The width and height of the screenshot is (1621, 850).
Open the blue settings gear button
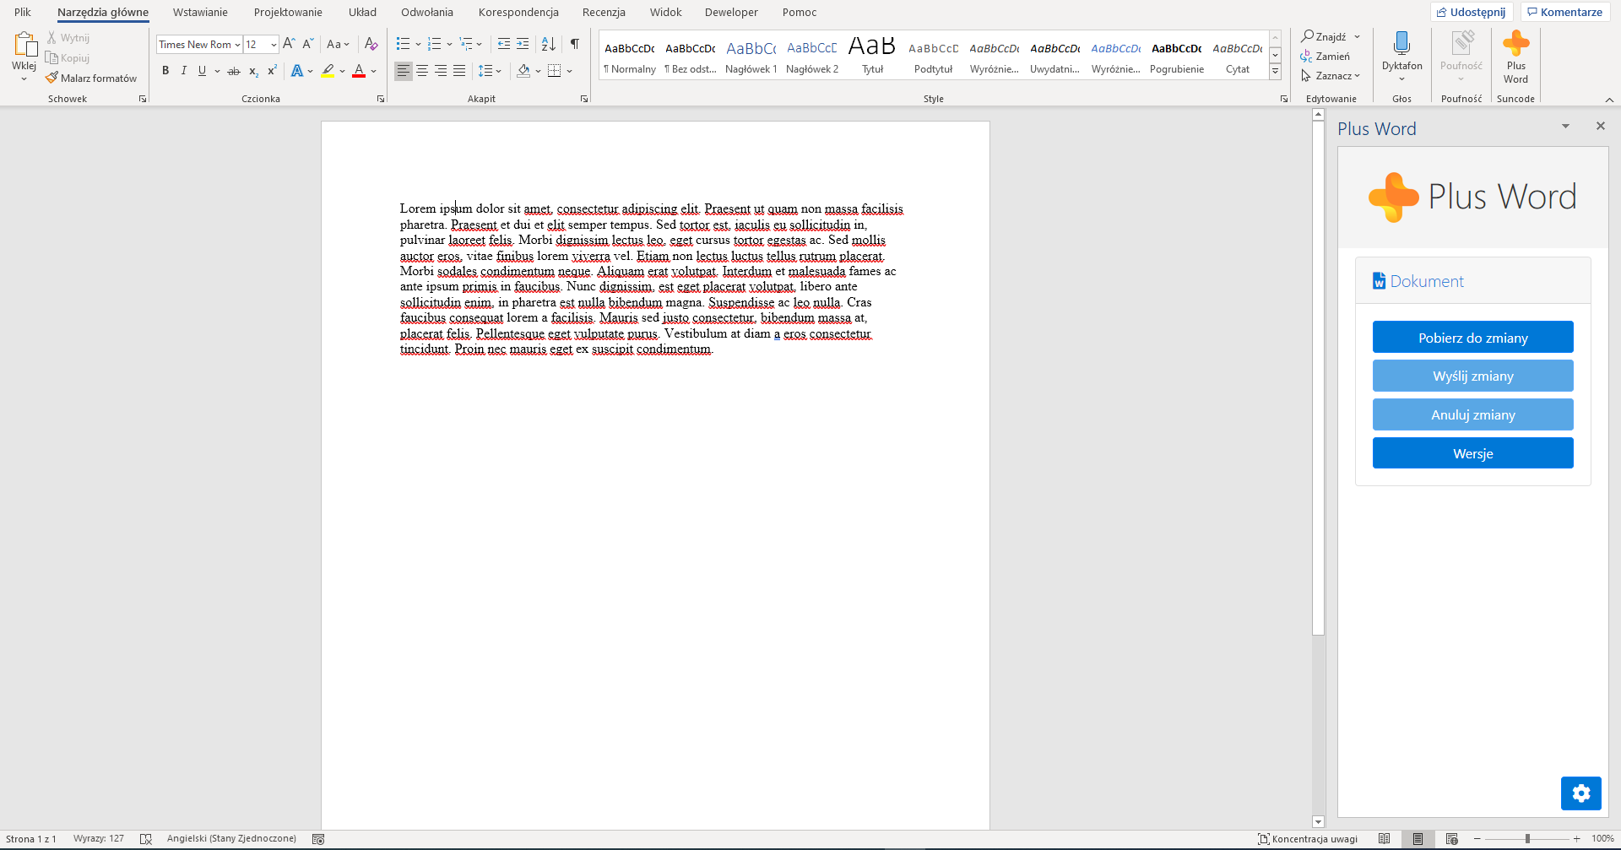[x=1580, y=793]
